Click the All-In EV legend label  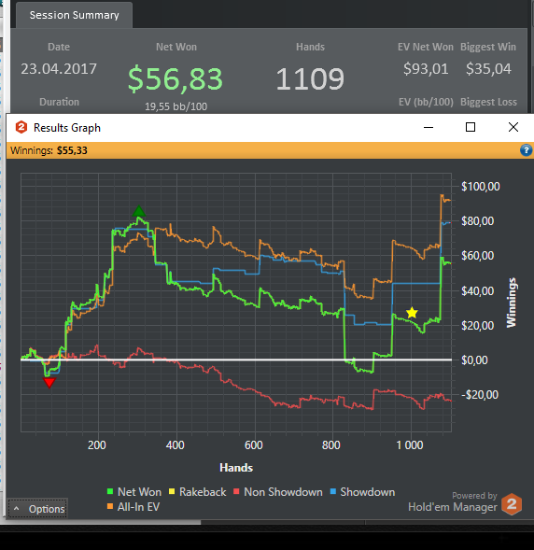tap(138, 506)
